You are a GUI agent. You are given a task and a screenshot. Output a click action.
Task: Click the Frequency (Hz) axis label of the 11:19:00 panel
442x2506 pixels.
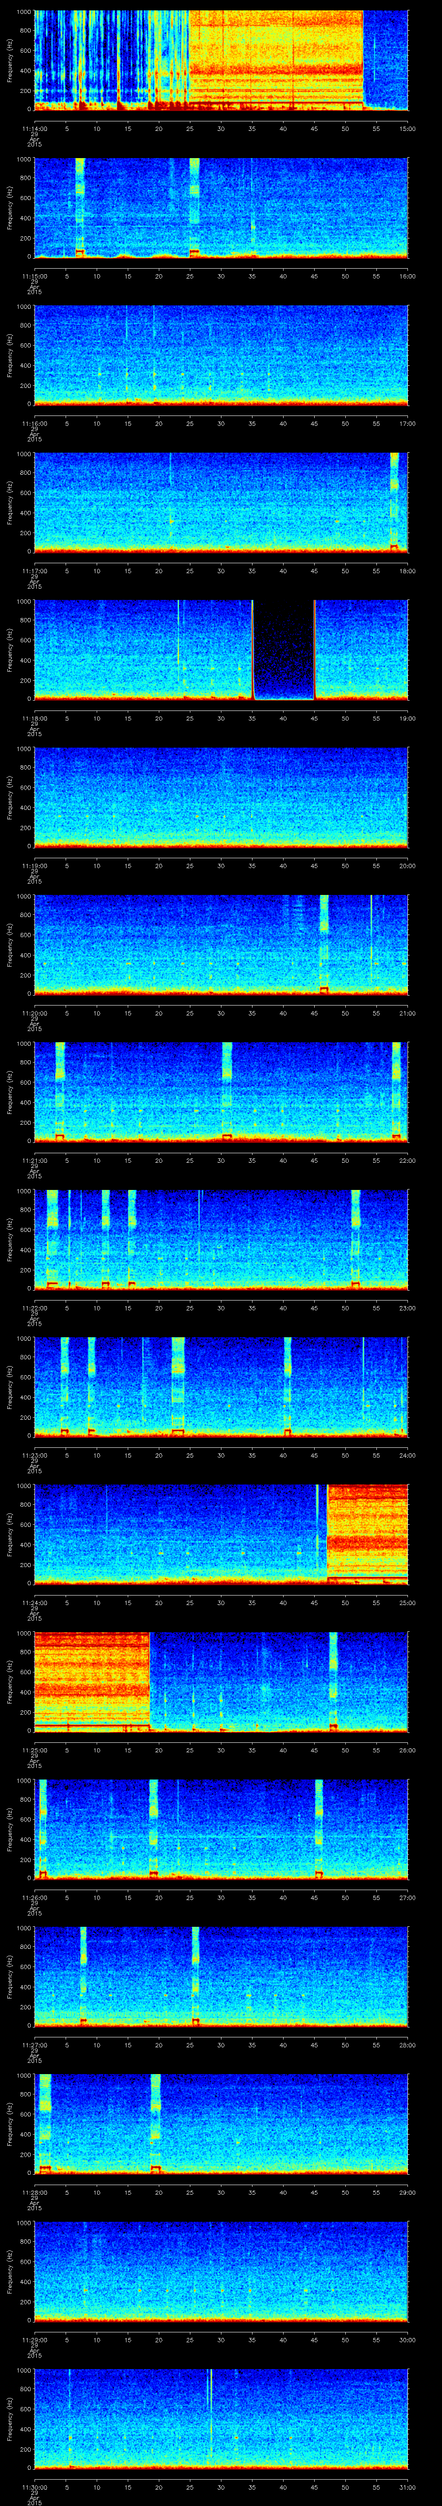[x=11, y=798]
